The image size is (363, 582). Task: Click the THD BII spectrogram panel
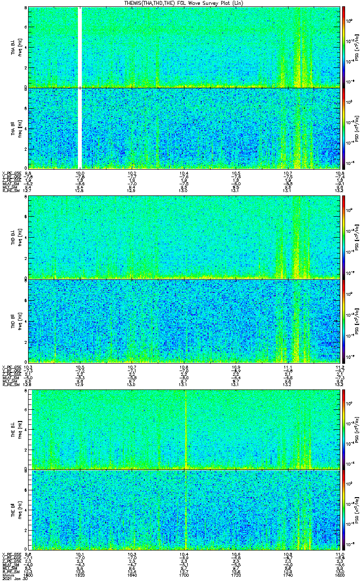click(184, 321)
